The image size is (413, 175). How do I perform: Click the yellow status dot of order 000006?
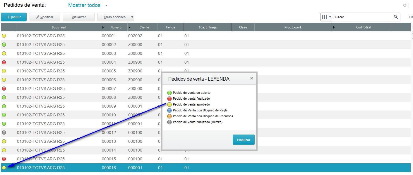(x=4, y=80)
